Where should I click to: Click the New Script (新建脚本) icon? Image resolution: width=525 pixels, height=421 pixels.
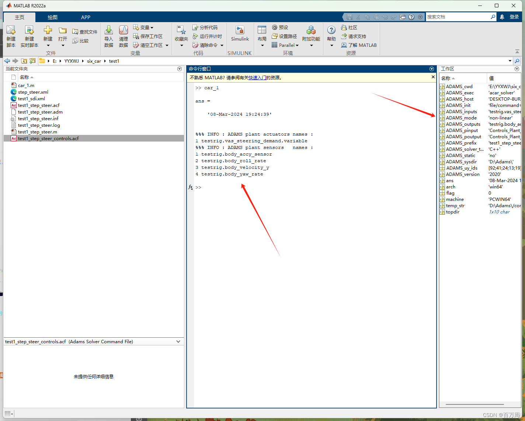(11, 31)
